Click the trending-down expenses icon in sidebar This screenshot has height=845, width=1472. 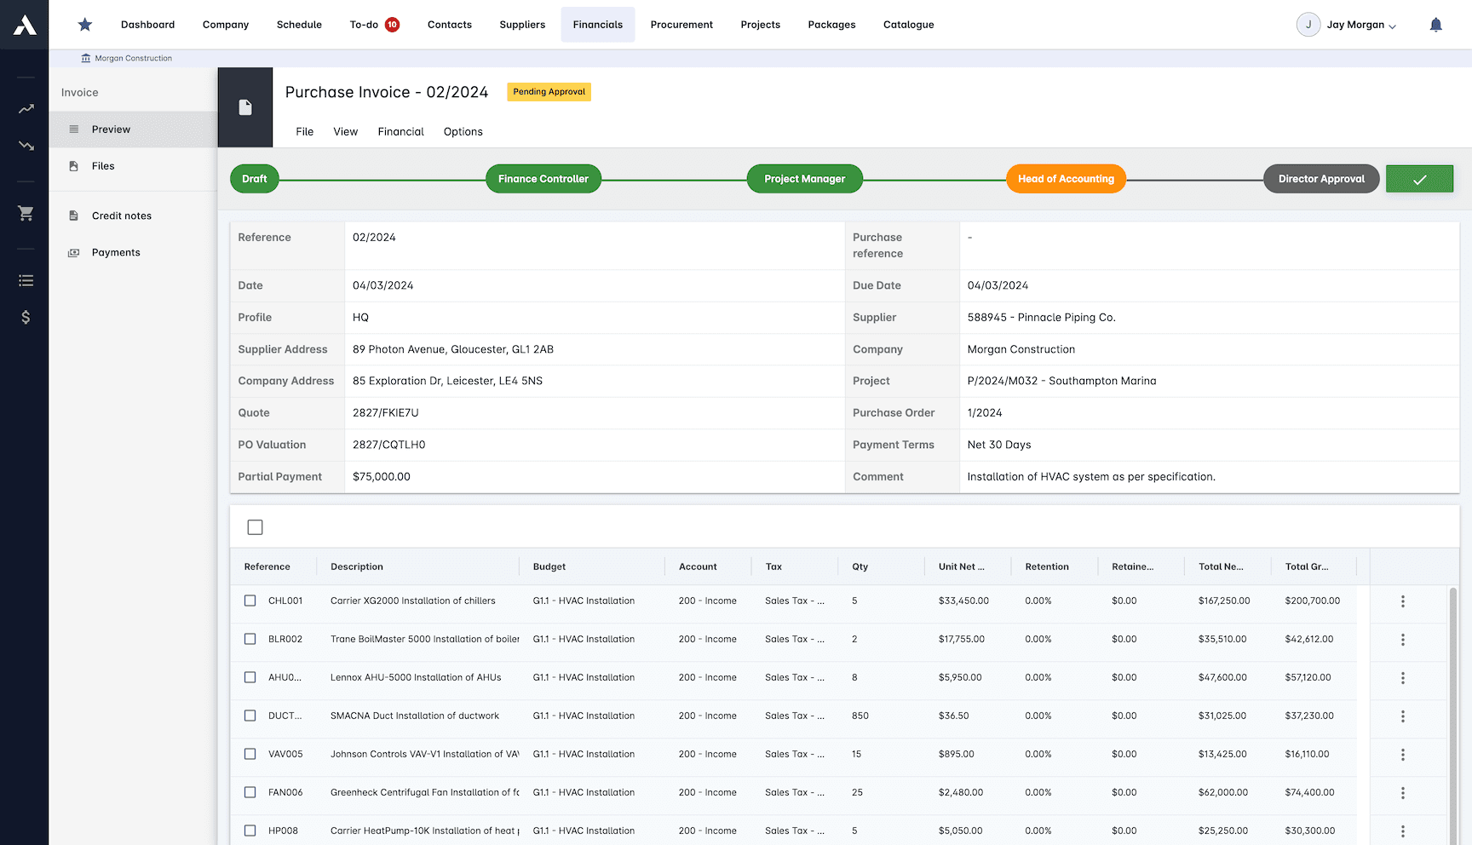pos(25,146)
